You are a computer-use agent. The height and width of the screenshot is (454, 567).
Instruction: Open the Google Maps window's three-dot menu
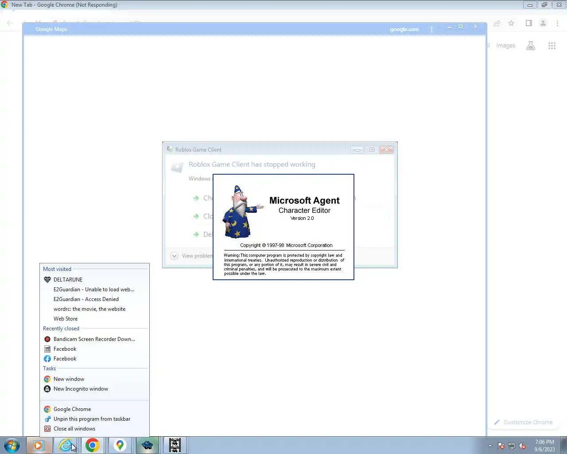(431, 29)
